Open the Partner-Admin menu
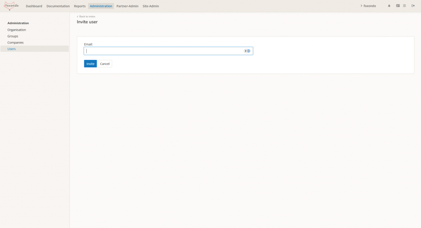Screen dimensions: 421x228 [x=127, y=6]
